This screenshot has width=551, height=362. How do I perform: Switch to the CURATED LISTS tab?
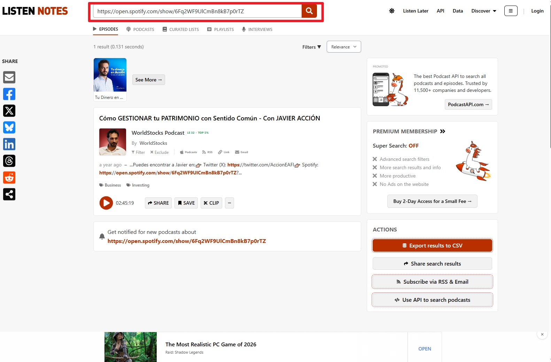(181, 29)
